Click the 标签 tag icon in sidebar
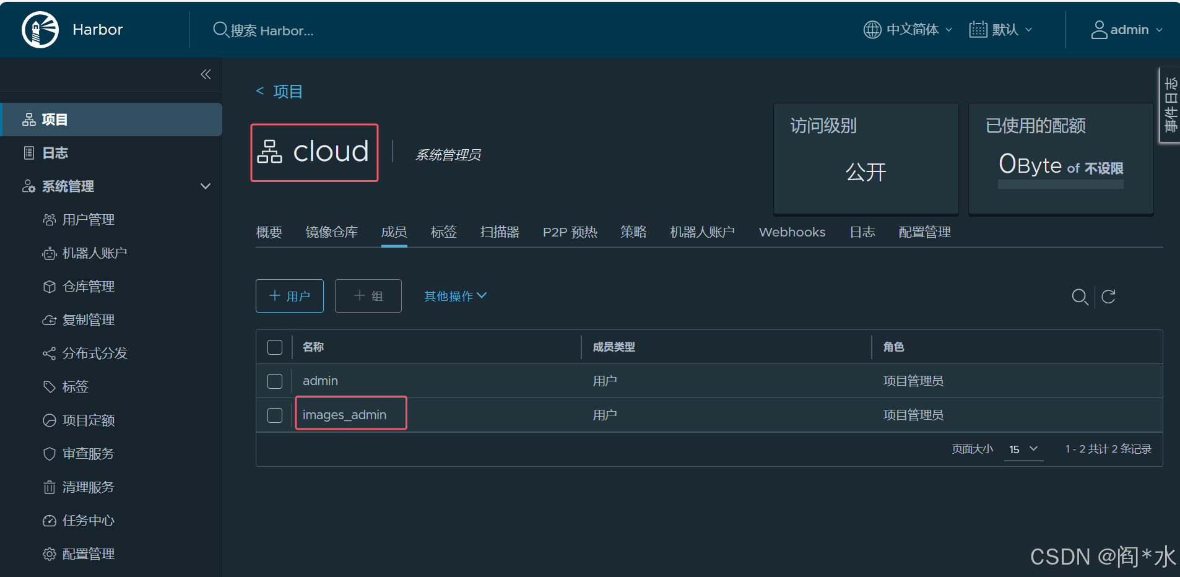This screenshot has height=577, width=1180. 50,387
